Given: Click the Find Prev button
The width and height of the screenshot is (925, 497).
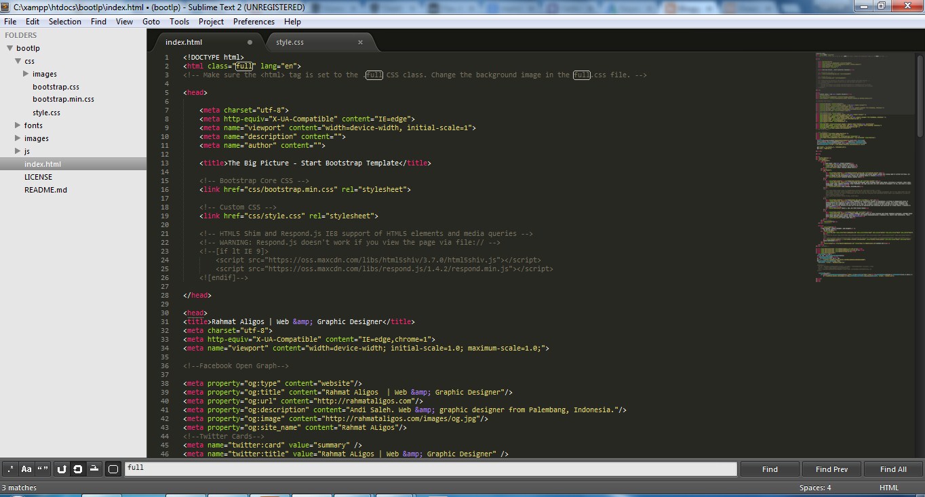Looking at the screenshot, I should pos(831,469).
